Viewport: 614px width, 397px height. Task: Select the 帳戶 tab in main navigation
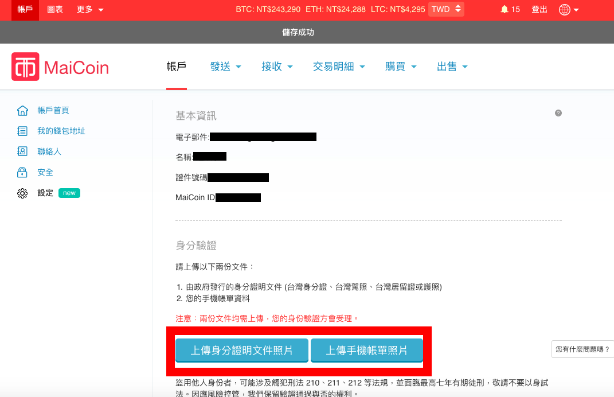(176, 67)
